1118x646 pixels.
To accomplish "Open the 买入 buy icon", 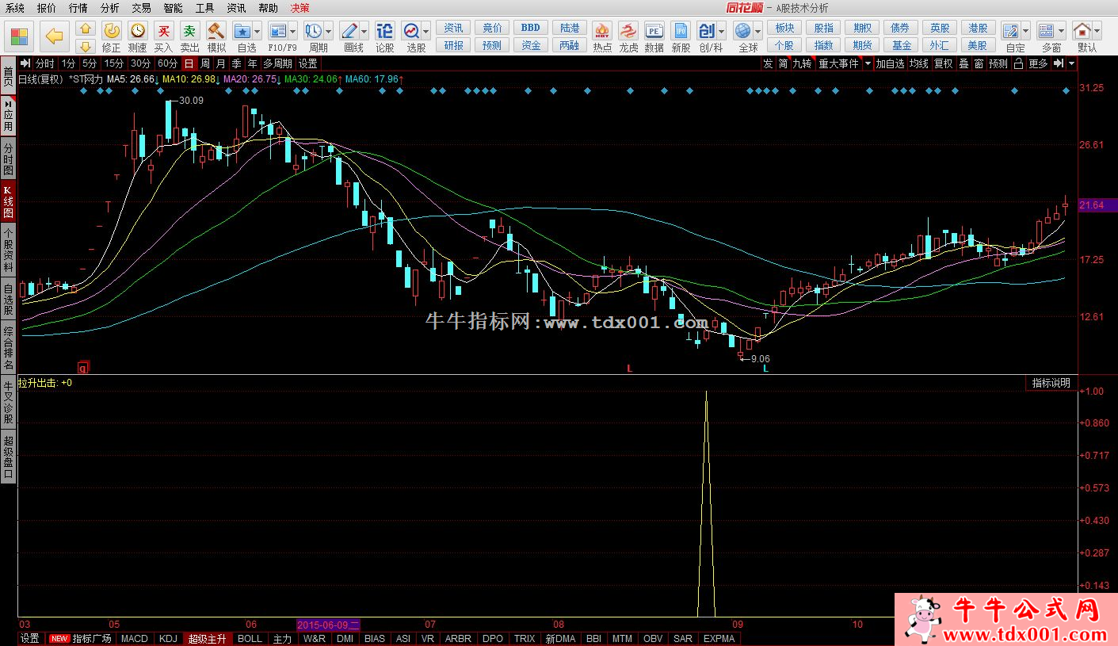I will click(163, 32).
